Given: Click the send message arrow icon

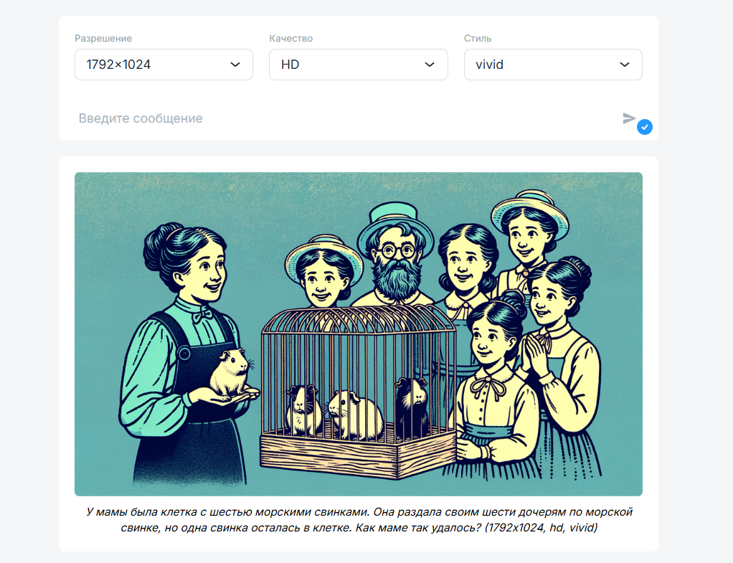Looking at the screenshot, I should coord(629,118).
